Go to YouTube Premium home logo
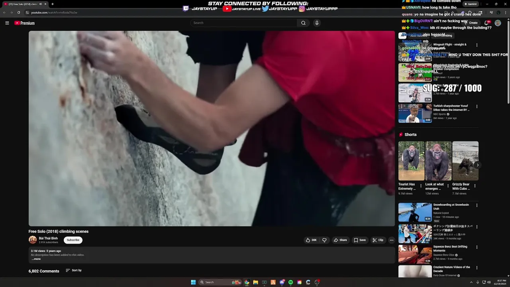This screenshot has width=510, height=287. [x=25, y=23]
